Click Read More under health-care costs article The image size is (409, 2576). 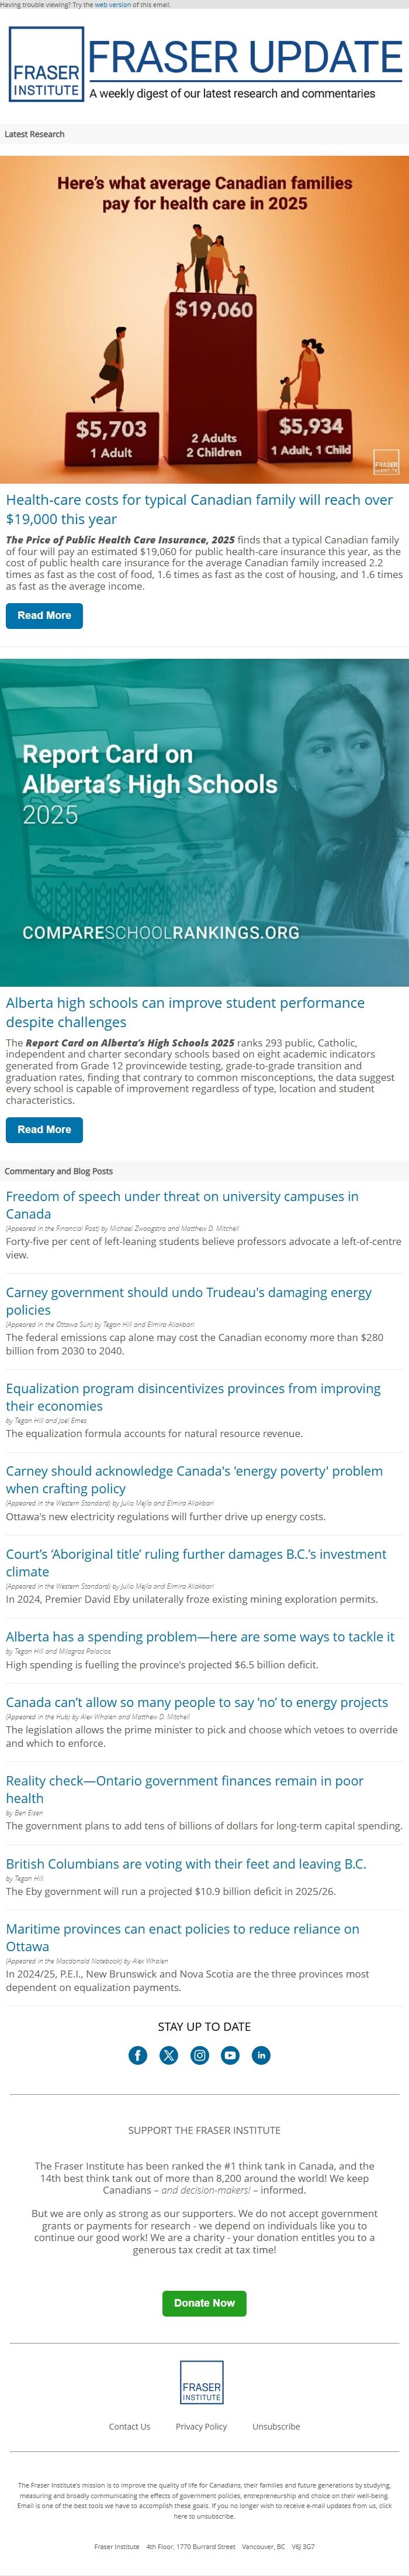[44, 616]
